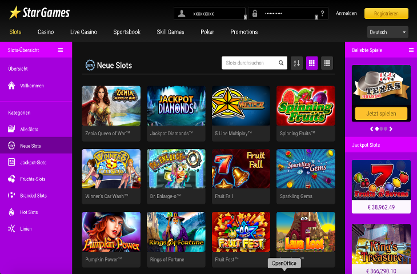Click the € 38,962.49 jackpot amount

(x=381, y=207)
